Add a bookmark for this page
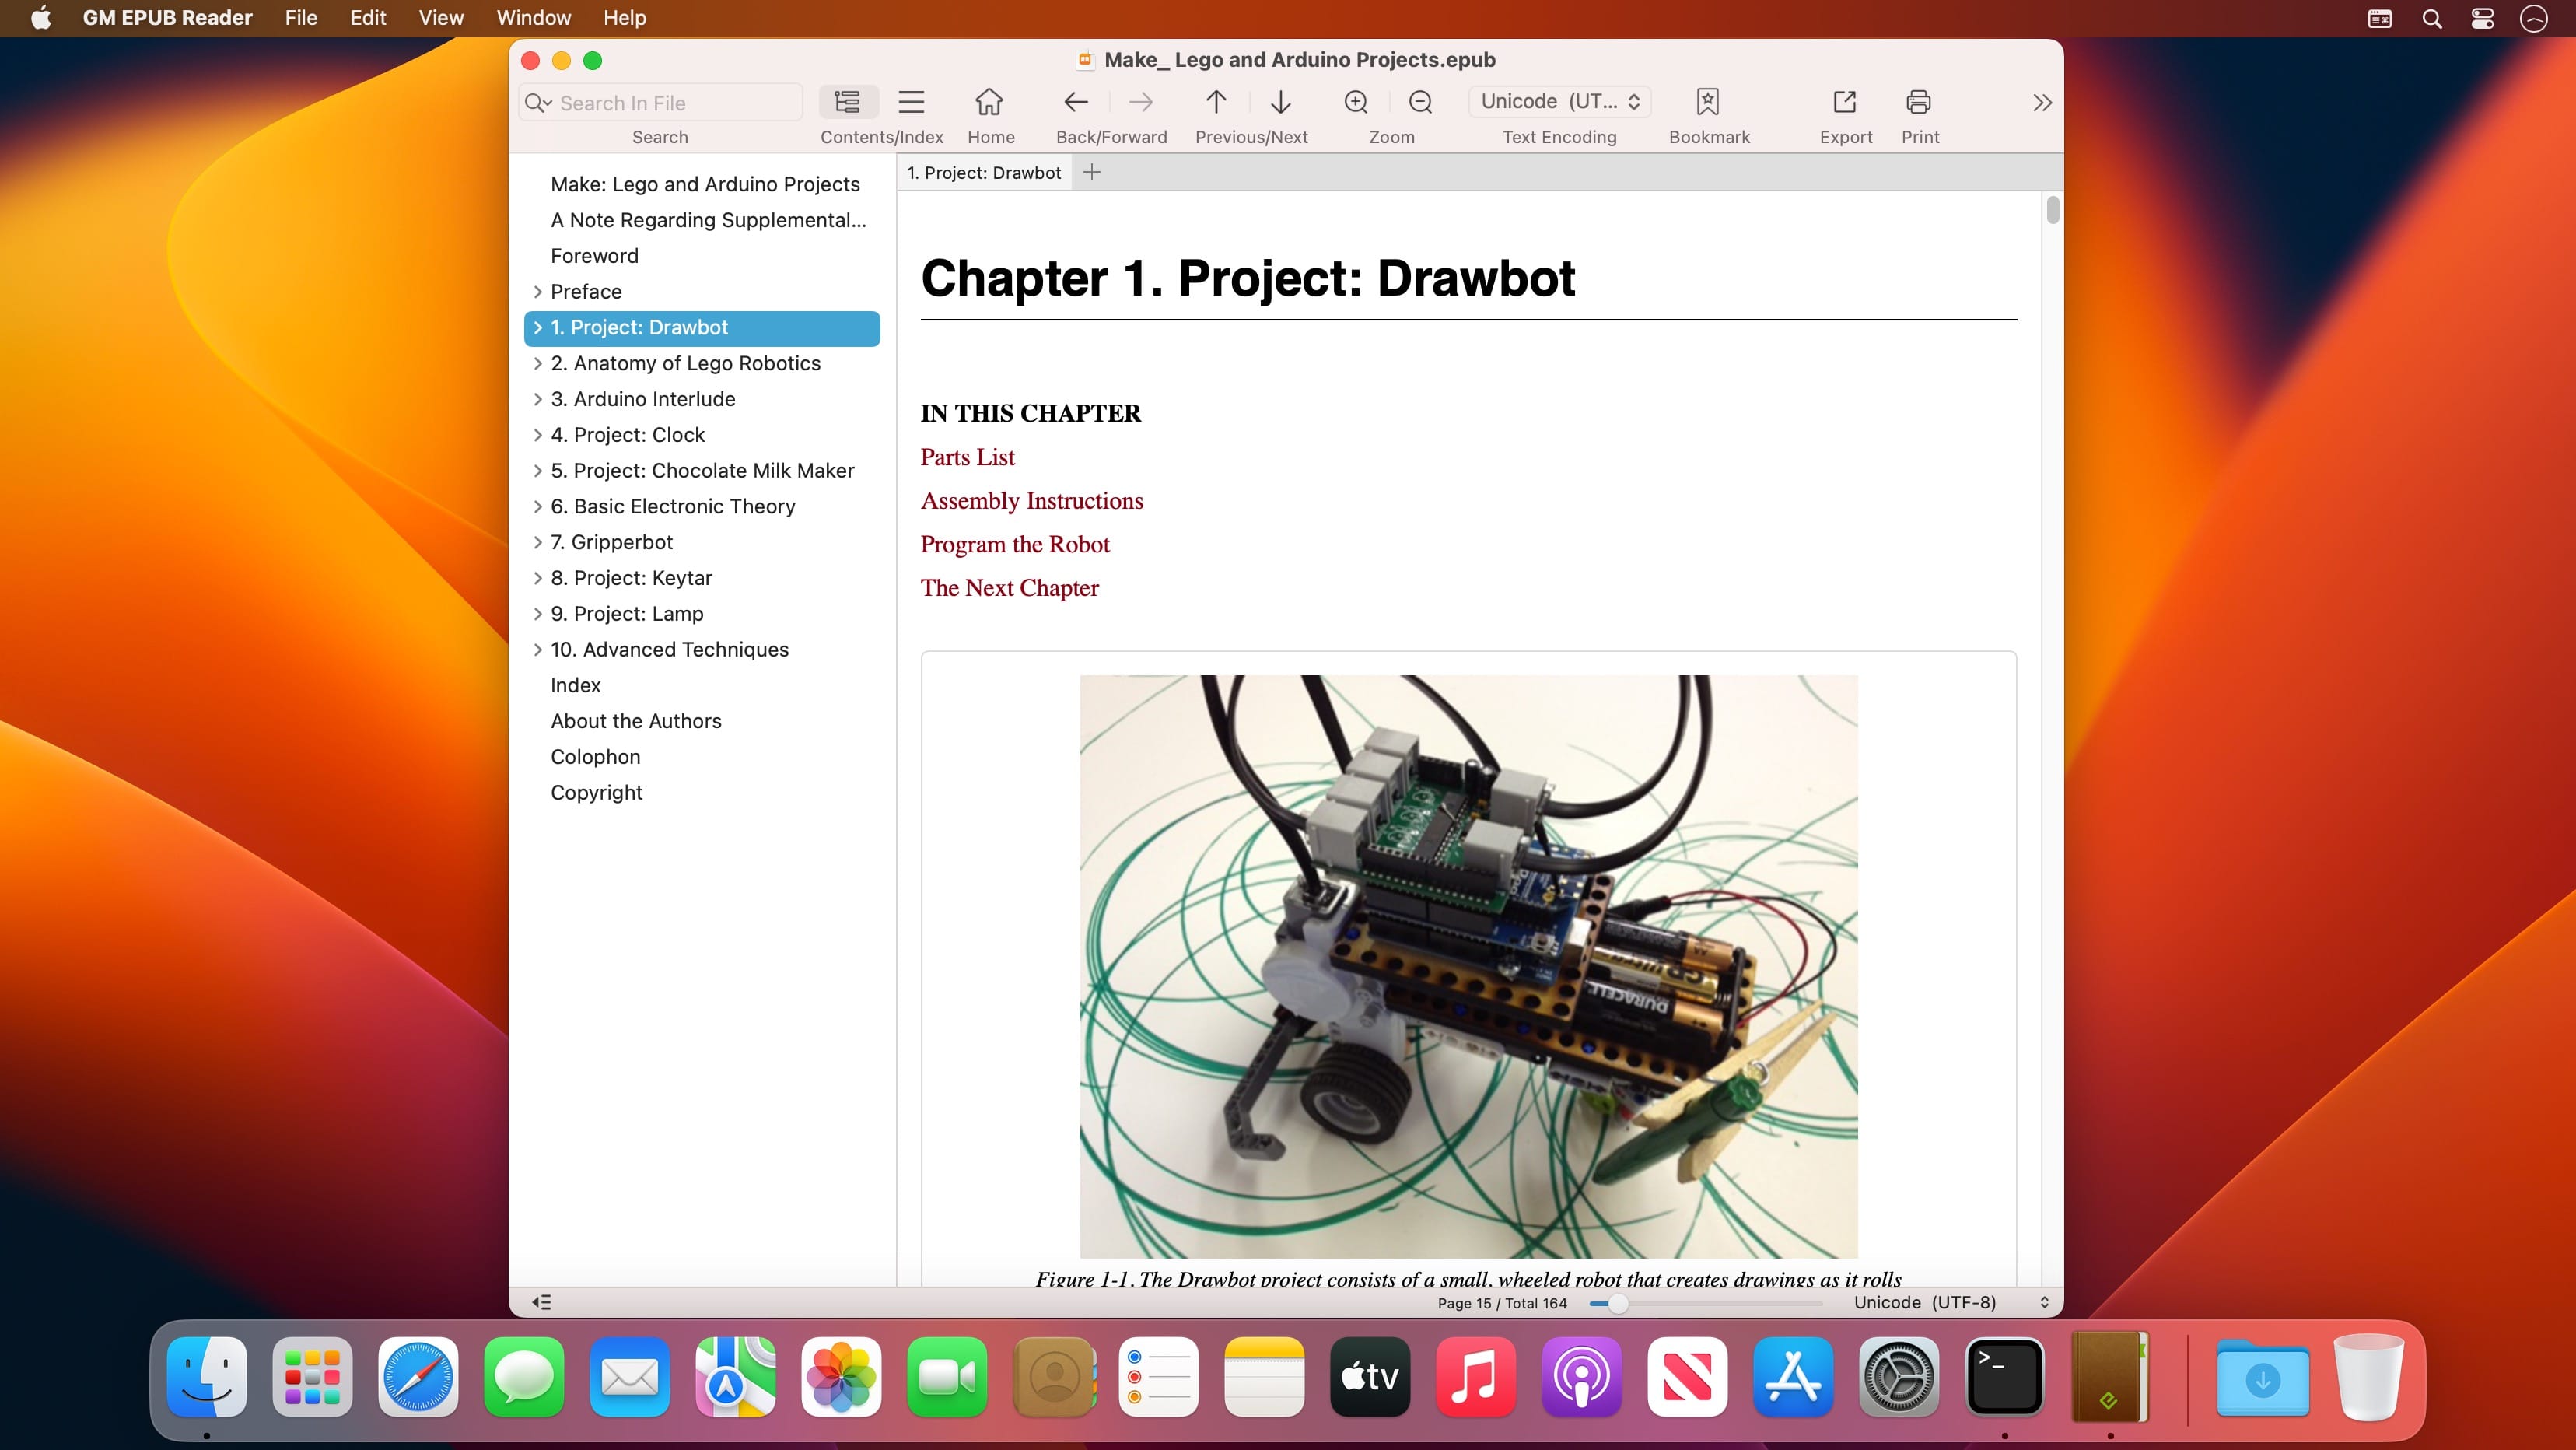The image size is (2576, 1450). 1709,102
